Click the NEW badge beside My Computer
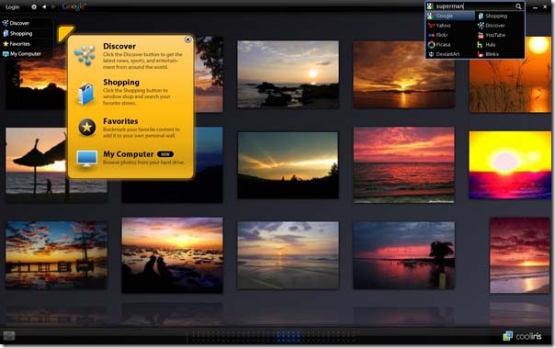Viewport: 555px width, 348px height. point(165,154)
